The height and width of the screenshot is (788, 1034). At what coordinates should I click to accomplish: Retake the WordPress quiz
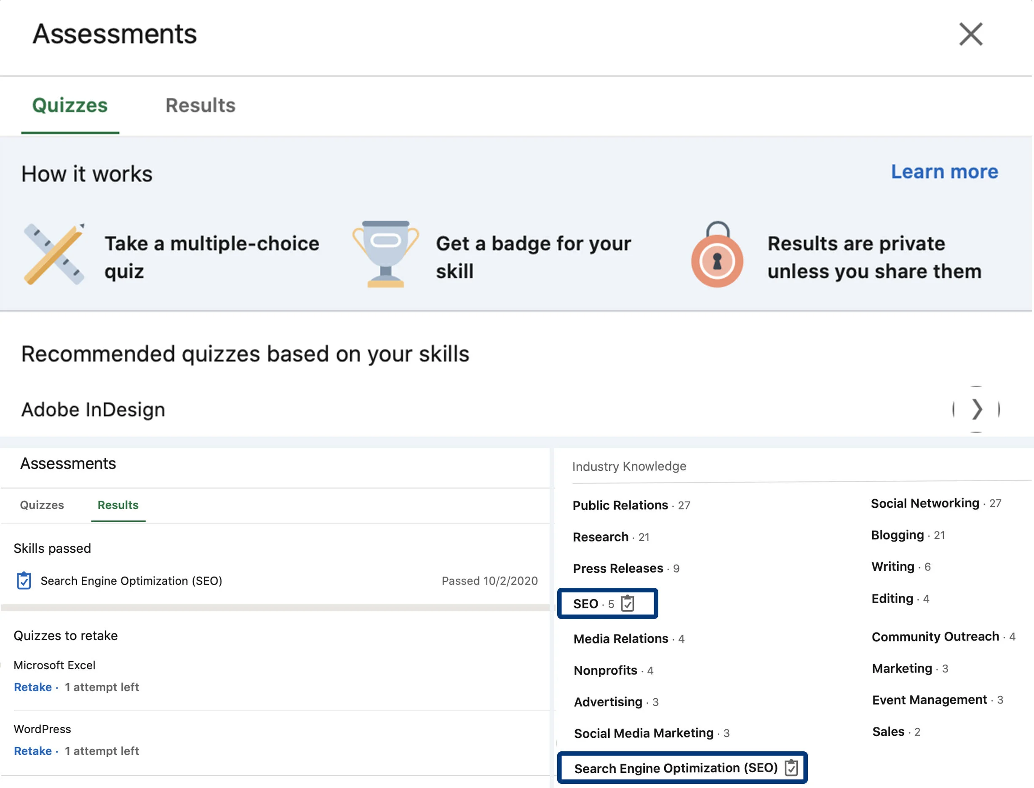click(x=33, y=750)
